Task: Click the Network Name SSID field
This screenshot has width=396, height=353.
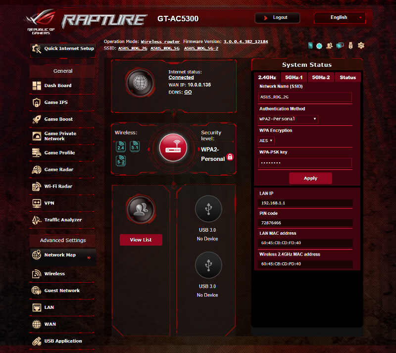Action: pyautogui.click(x=305, y=97)
